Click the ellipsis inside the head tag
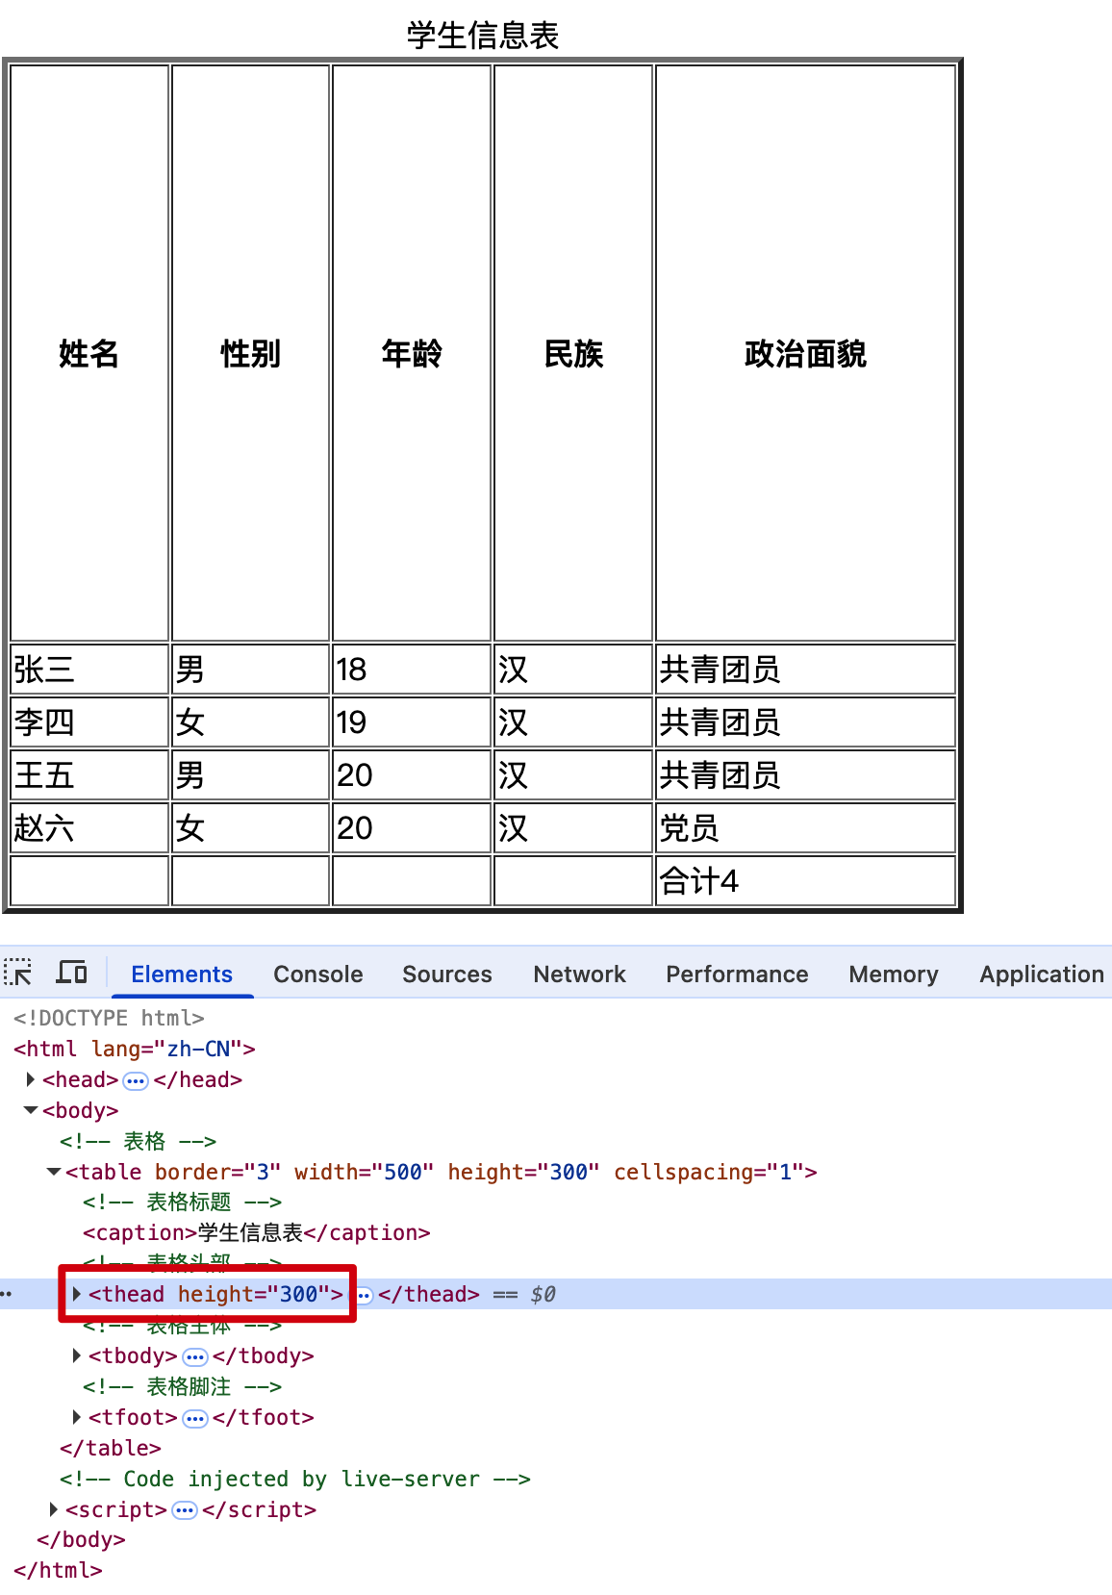 (136, 1080)
